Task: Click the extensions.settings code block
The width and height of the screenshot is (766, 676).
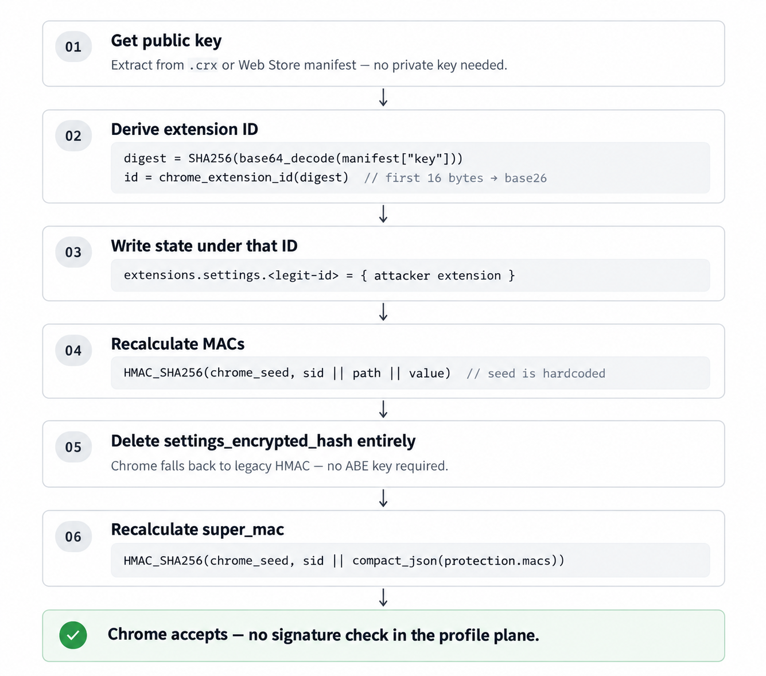Action: 410,275
